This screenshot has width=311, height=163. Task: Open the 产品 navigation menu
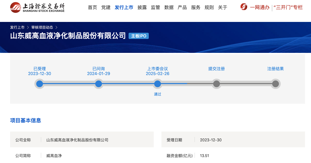(x=182, y=7)
